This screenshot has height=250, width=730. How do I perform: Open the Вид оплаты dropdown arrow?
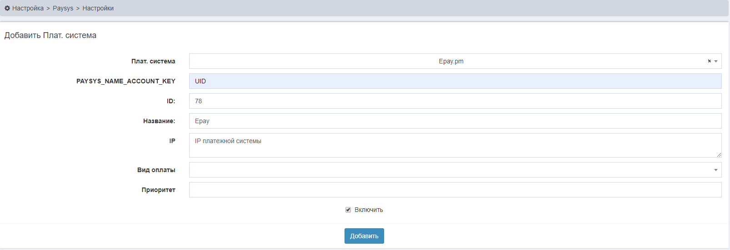[716, 170]
